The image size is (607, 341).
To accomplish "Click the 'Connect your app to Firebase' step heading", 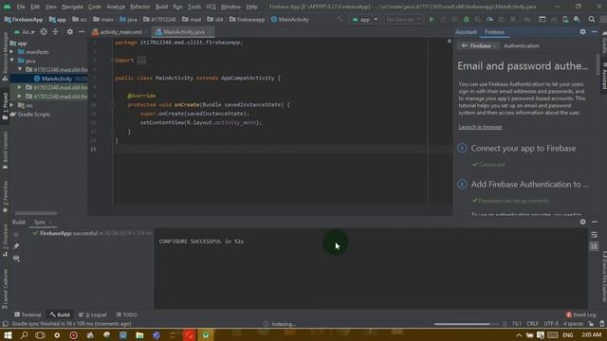I will [523, 149].
